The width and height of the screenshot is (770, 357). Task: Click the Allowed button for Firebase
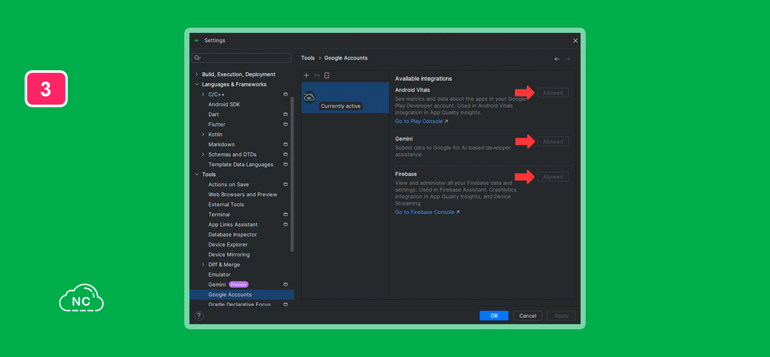point(553,177)
